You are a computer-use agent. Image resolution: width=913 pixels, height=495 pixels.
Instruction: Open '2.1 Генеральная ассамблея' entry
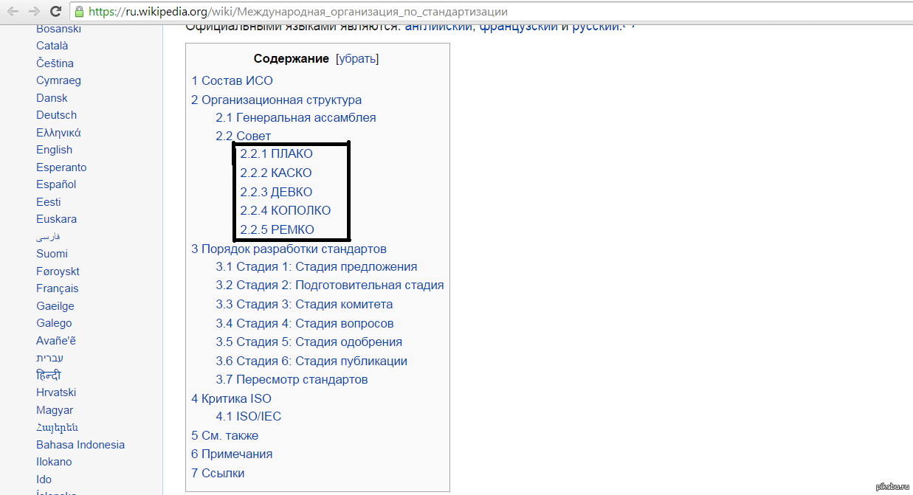[295, 117]
